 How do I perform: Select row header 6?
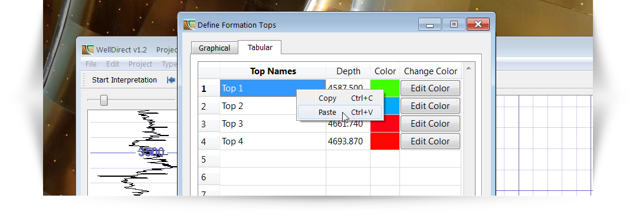pos(209,177)
